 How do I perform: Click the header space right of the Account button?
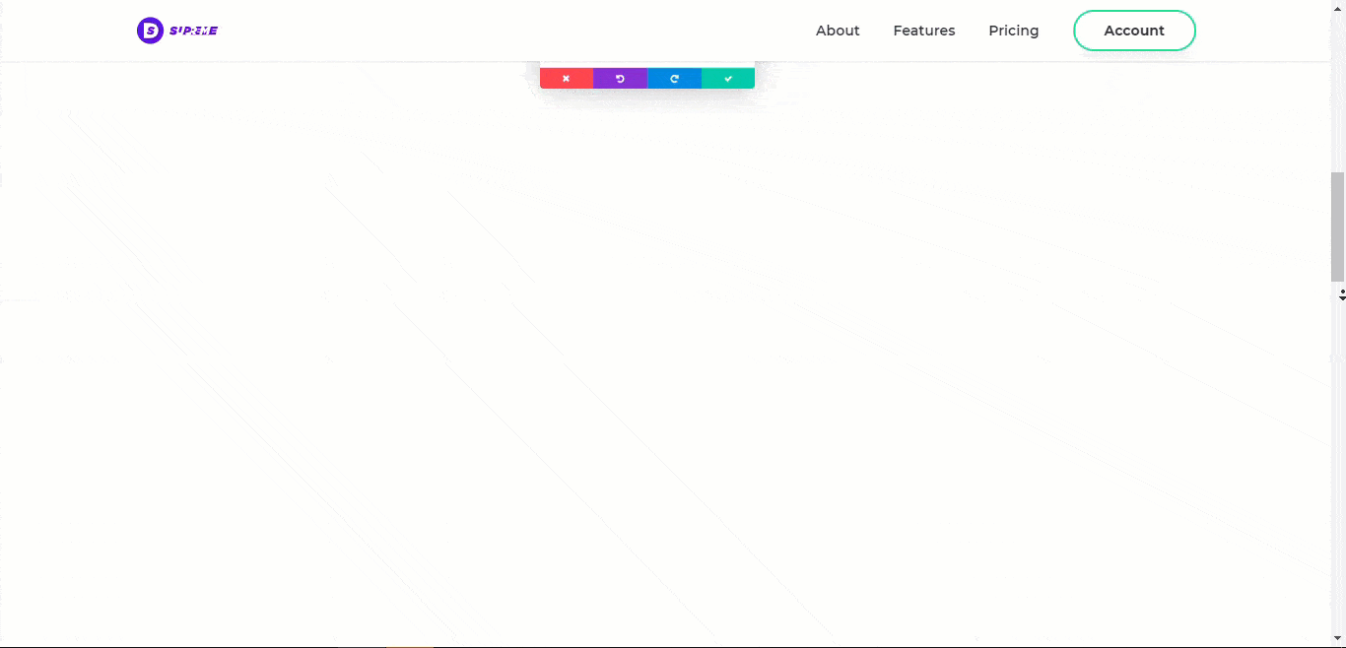coord(1261,31)
